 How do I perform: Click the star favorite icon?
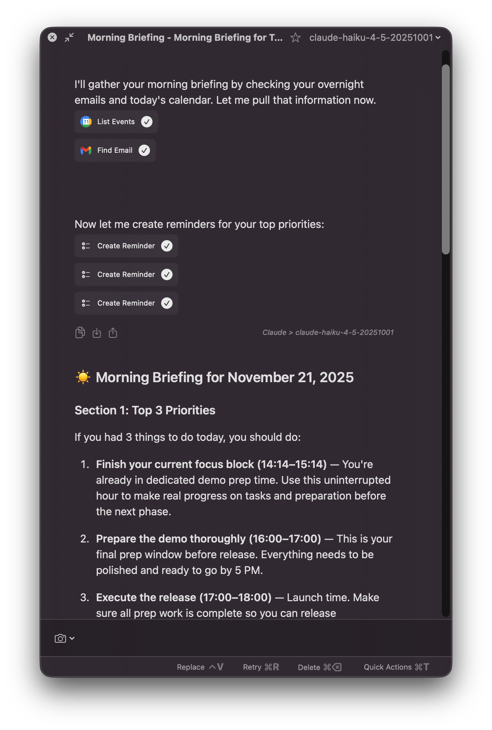(x=295, y=38)
